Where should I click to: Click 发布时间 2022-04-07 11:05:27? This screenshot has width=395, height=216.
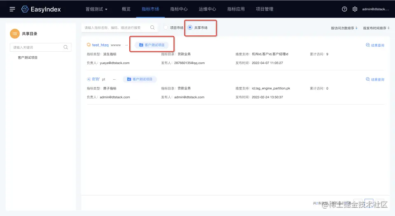[x=259, y=63]
